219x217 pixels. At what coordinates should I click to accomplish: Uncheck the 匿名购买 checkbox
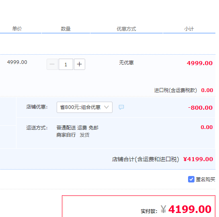click(x=191, y=179)
